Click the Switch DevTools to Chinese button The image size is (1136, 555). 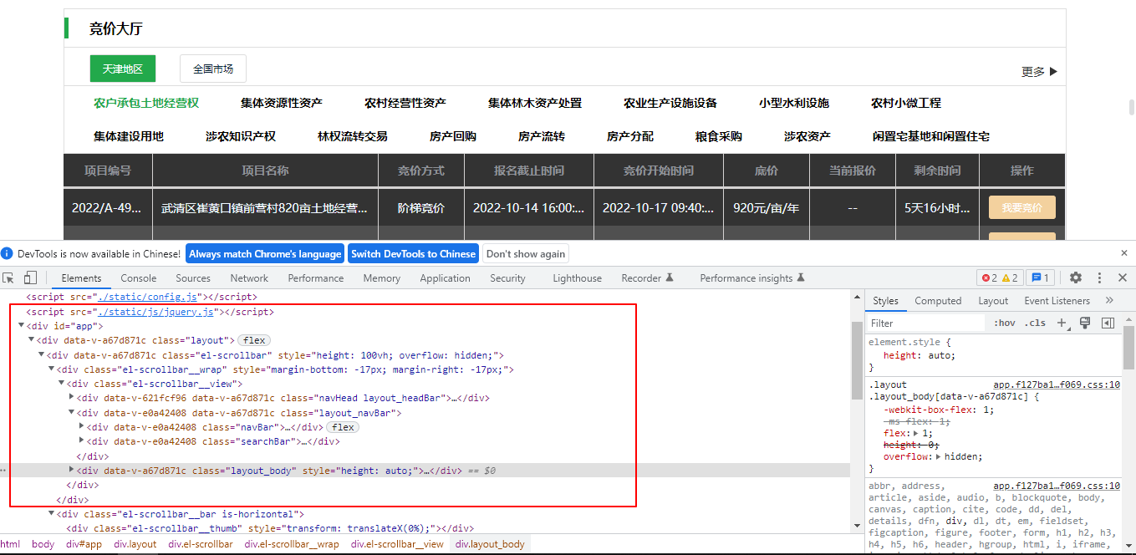pyautogui.click(x=413, y=254)
